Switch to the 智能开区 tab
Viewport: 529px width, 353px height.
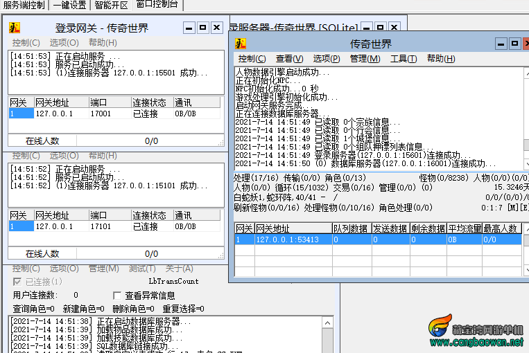click(111, 5)
